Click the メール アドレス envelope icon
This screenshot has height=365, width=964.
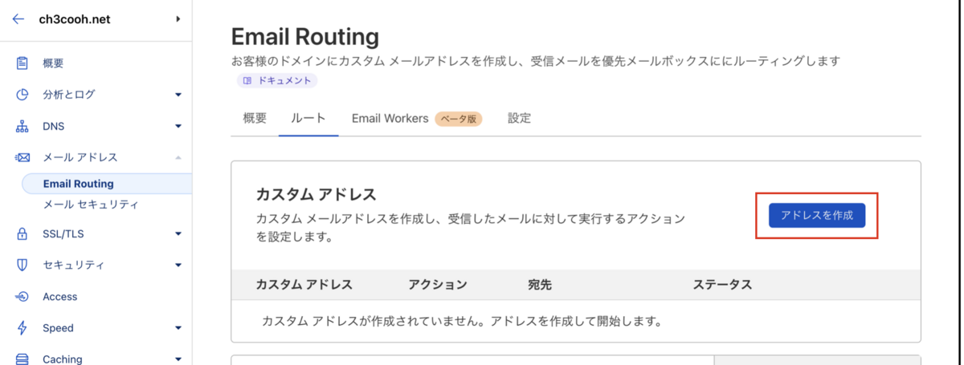click(x=22, y=157)
